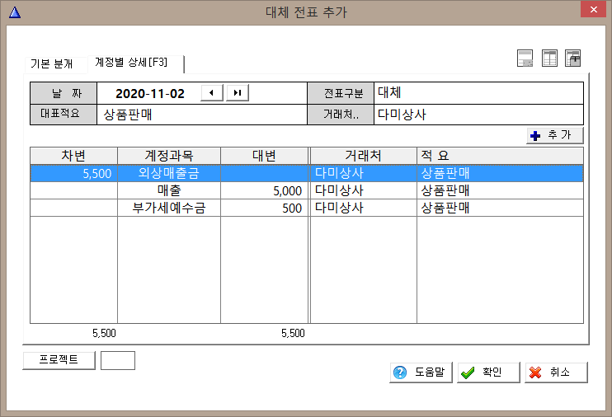Click the 거래처.. label button
The width and height of the screenshot is (612, 417).
tap(341, 115)
